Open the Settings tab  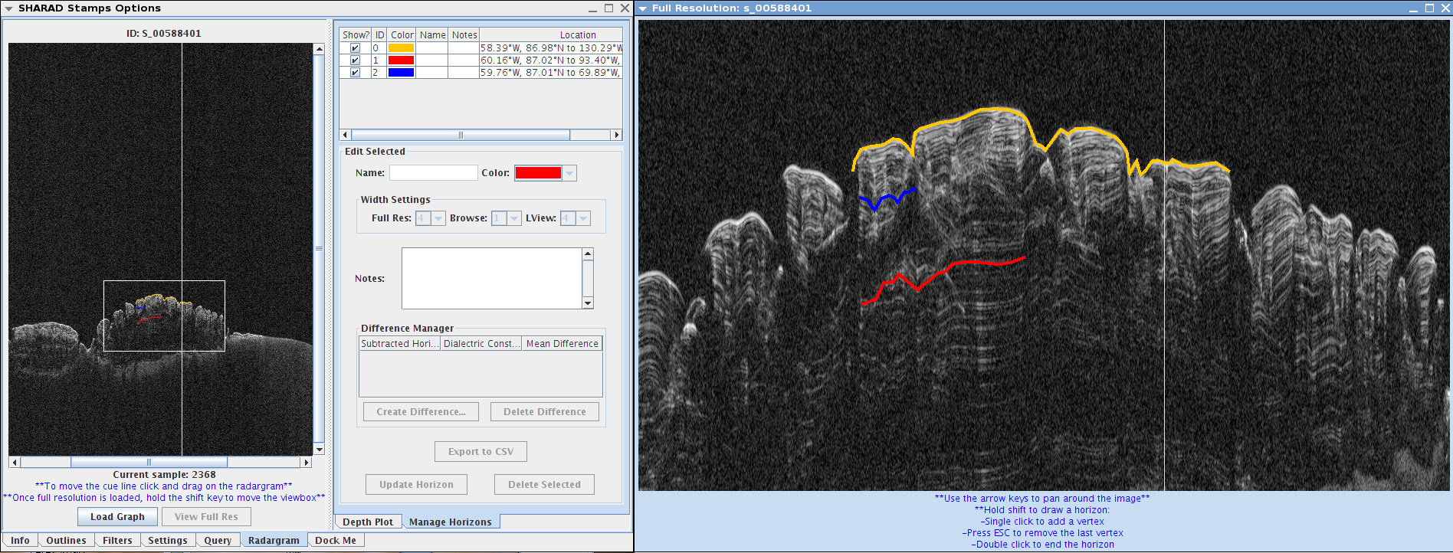(168, 541)
